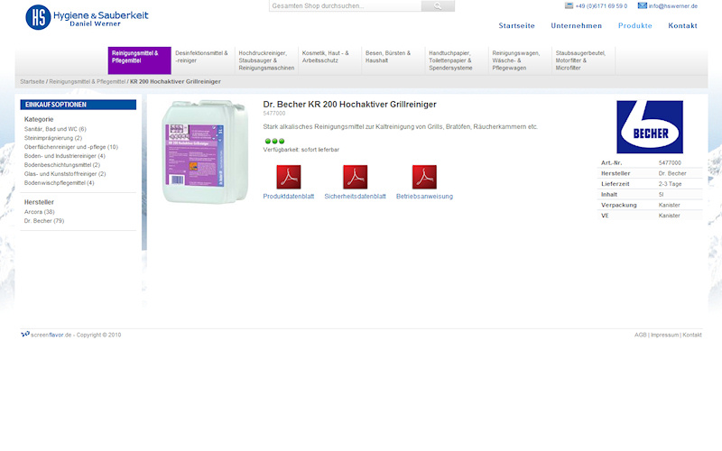Click the HS Hygiene & Sauberkeit logo
722x451 pixels.
click(x=87, y=17)
